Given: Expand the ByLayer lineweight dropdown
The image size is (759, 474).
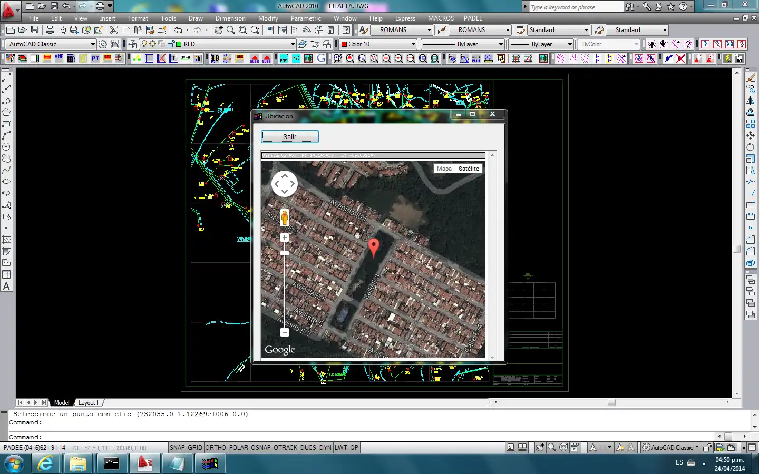Looking at the screenshot, I should pyautogui.click(x=570, y=44).
